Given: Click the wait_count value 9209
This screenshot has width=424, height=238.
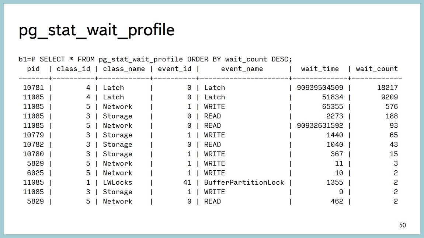Looking at the screenshot, I should pos(387,97).
